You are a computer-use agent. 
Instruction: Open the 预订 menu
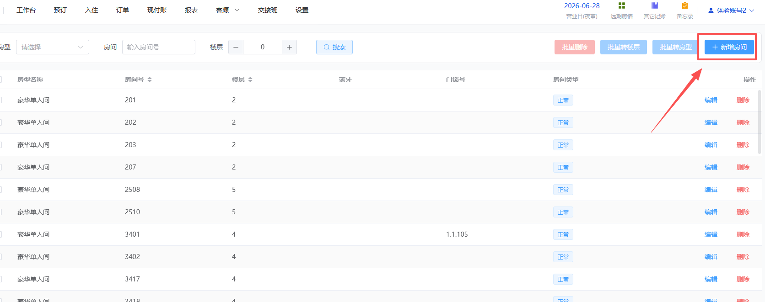(60, 10)
